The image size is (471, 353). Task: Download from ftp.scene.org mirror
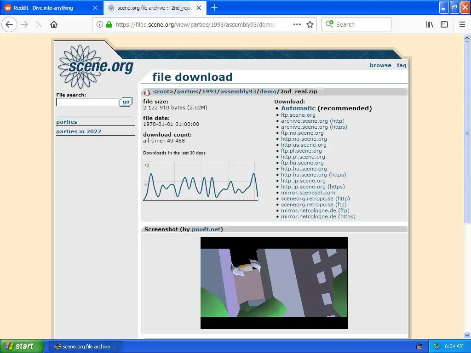pos(298,115)
